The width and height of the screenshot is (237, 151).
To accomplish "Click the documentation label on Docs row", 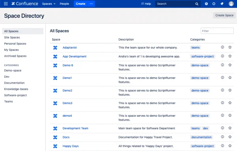I will pyautogui.click(x=201, y=137).
